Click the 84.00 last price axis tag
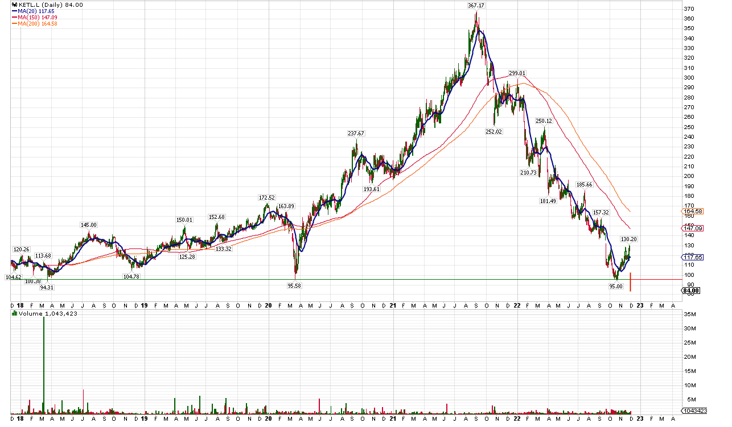Viewport: 732px width, 427px height. pyautogui.click(x=690, y=291)
